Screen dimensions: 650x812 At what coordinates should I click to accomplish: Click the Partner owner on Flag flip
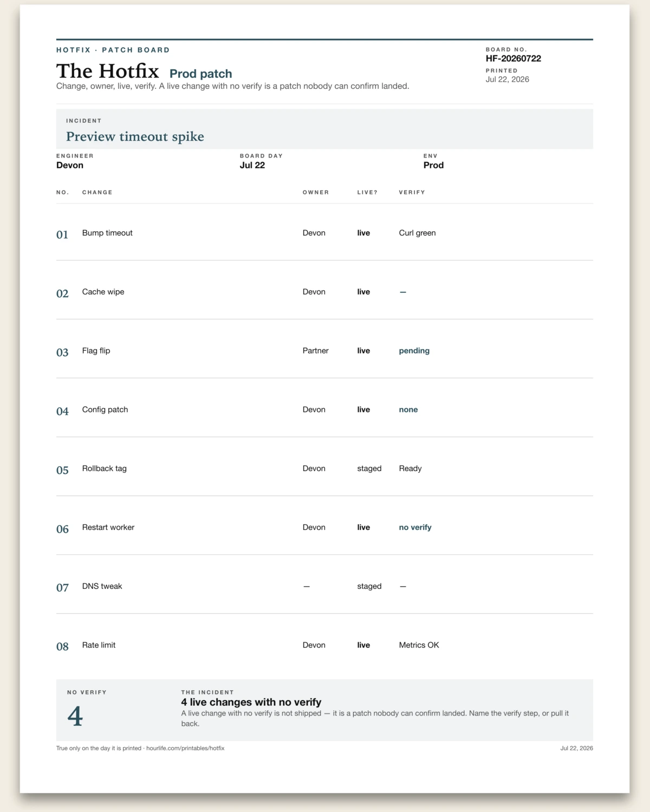click(x=316, y=351)
